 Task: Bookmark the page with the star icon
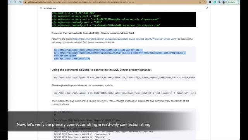(205, 2)
